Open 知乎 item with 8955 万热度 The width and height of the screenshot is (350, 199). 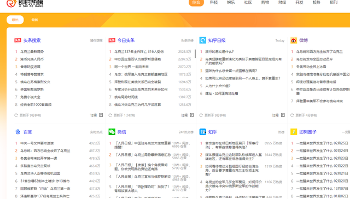(232, 145)
